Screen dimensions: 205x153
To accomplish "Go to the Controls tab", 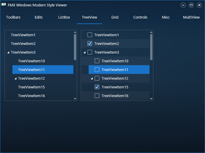I will pyautogui.click(x=140, y=17).
